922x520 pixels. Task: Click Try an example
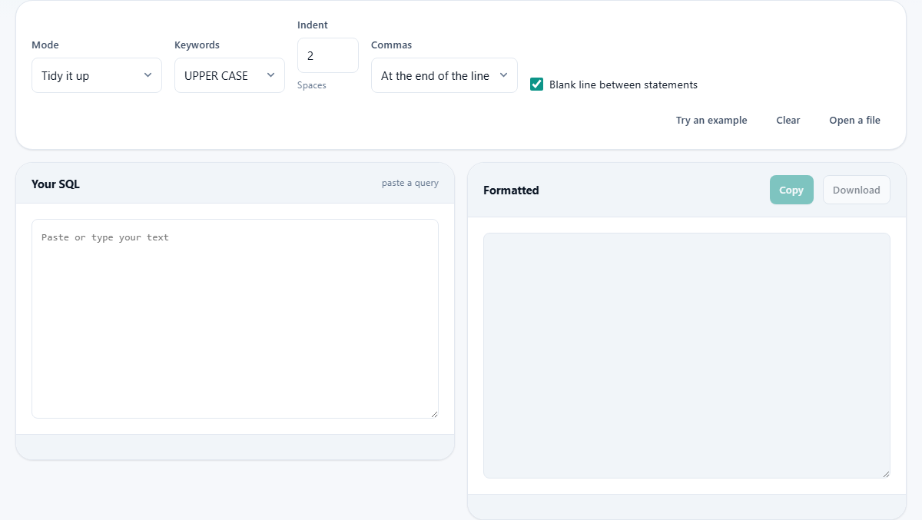pos(711,121)
